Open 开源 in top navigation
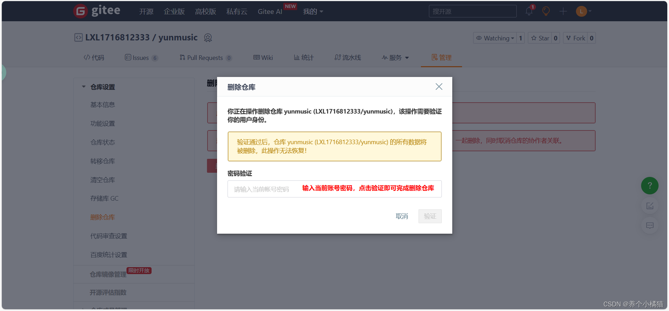The width and height of the screenshot is (669, 311). tap(146, 11)
